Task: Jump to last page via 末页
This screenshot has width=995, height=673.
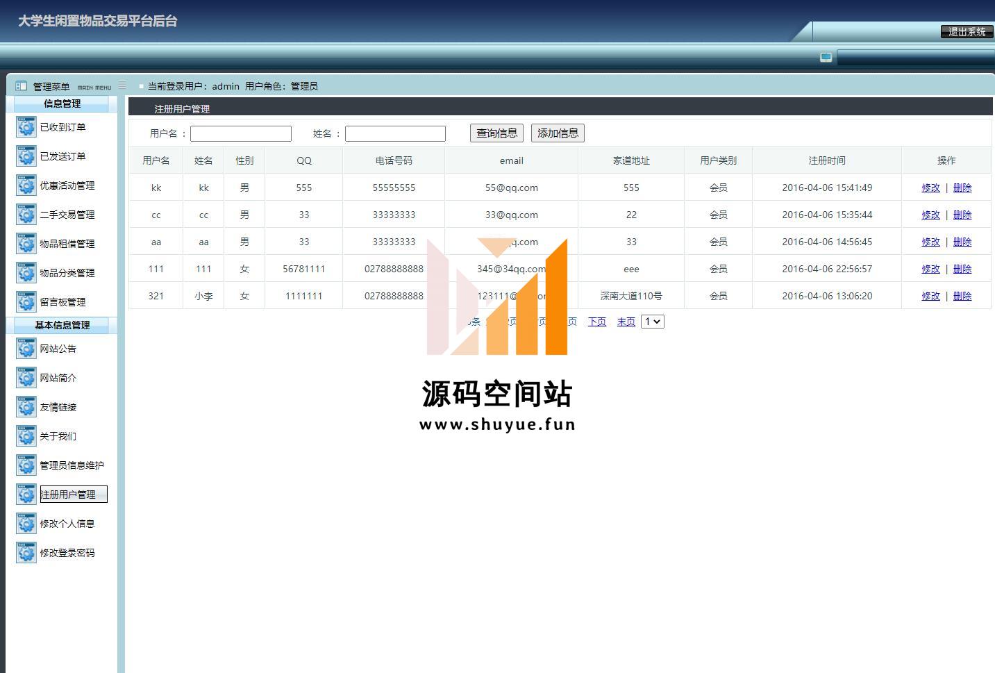Action: [x=626, y=322]
